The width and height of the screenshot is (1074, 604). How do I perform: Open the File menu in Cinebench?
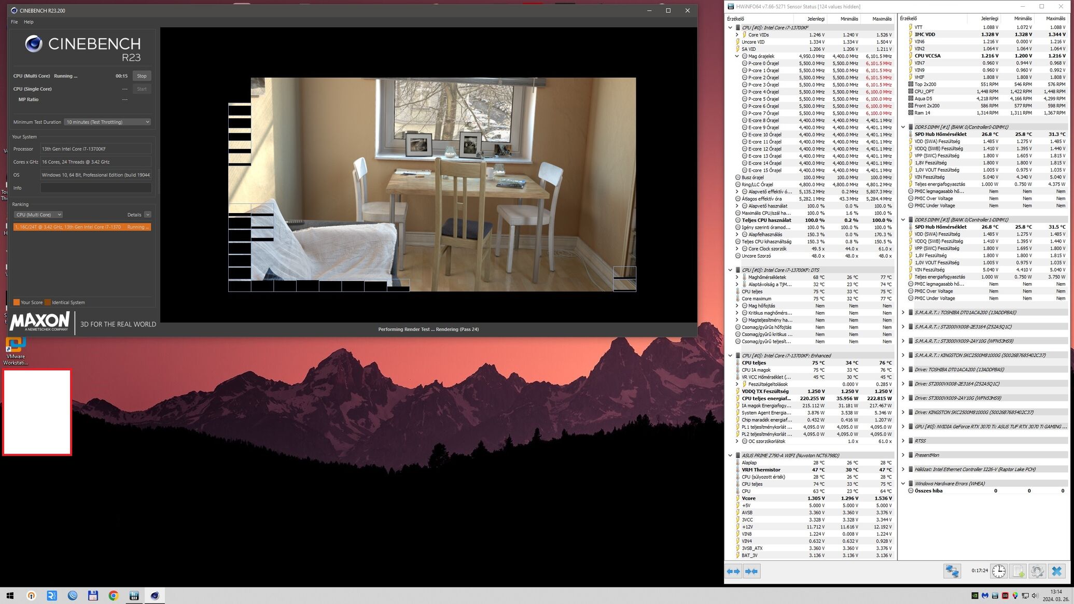click(14, 22)
